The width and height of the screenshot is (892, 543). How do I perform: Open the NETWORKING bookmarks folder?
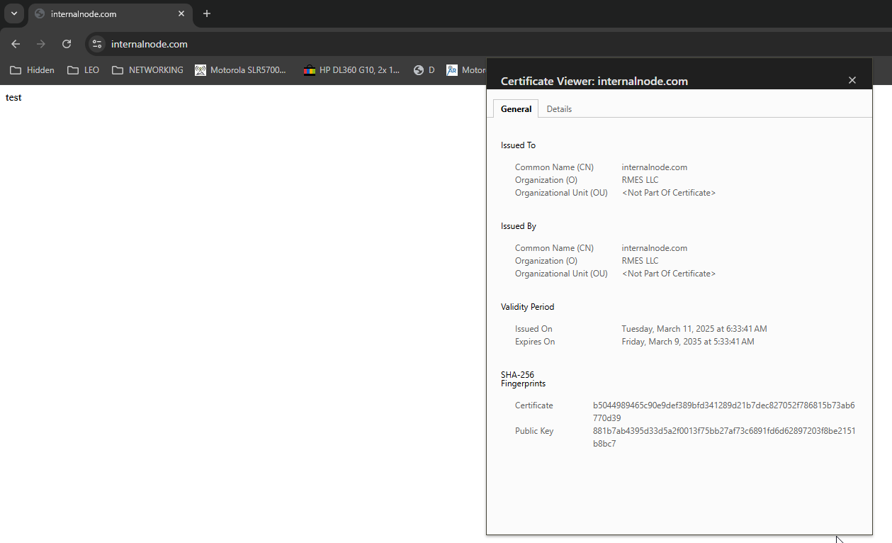(x=148, y=70)
